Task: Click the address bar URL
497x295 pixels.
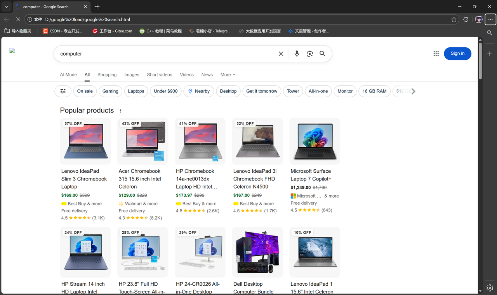Action: pyautogui.click(x=88, y=19)
